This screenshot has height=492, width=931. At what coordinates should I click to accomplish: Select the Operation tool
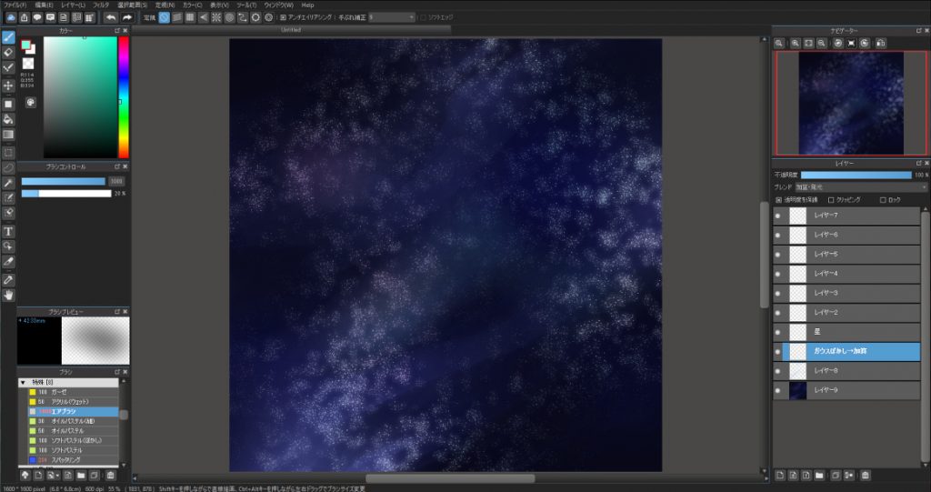click(8, 246)
